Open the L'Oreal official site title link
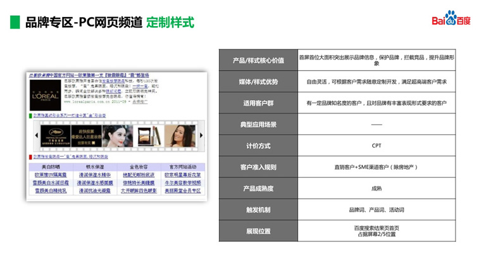The height and width of the screenshot is (271, 481). click(x=89, y=75)
